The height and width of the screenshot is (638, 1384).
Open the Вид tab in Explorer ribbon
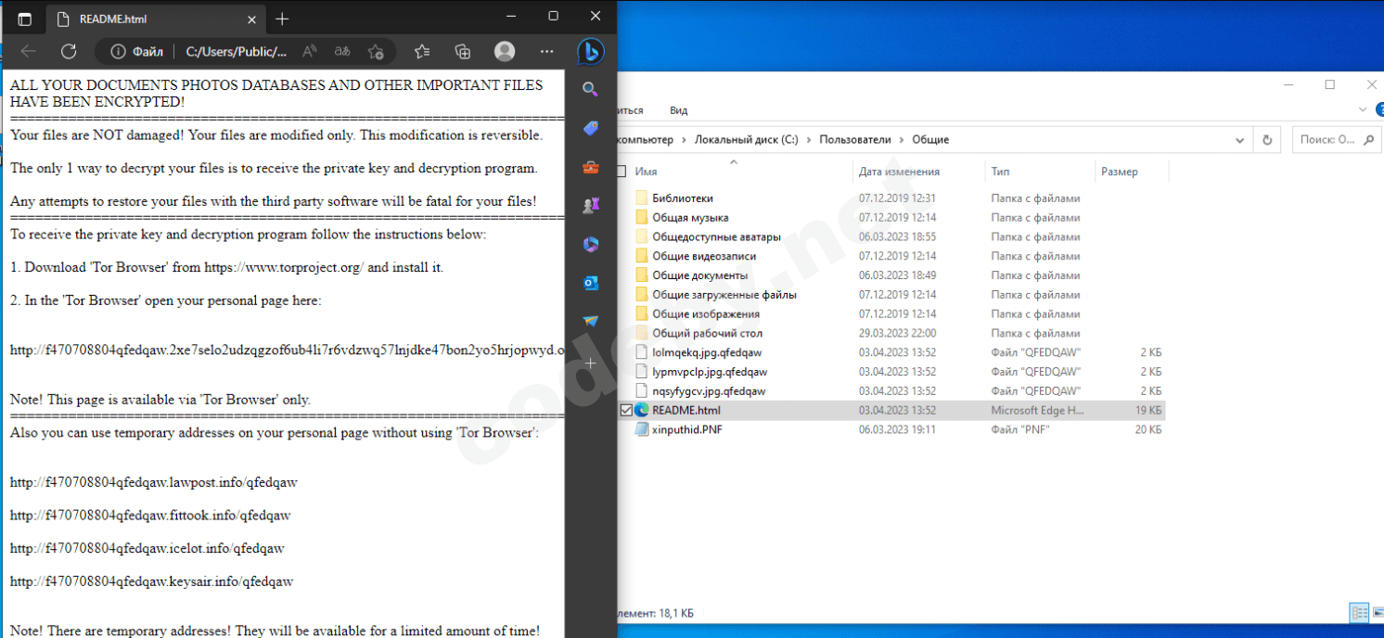point(678,110)
